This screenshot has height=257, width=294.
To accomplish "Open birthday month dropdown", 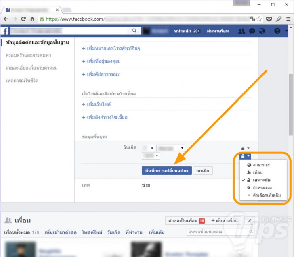I will tap(170, 148).
